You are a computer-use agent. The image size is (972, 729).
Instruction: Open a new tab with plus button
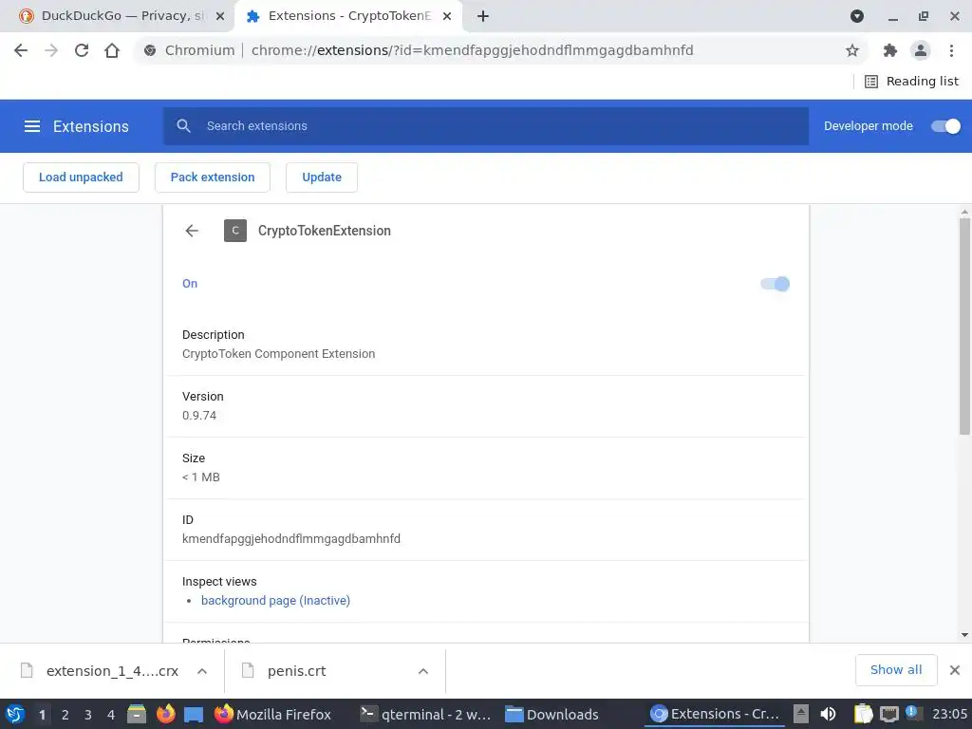(483, 16)
